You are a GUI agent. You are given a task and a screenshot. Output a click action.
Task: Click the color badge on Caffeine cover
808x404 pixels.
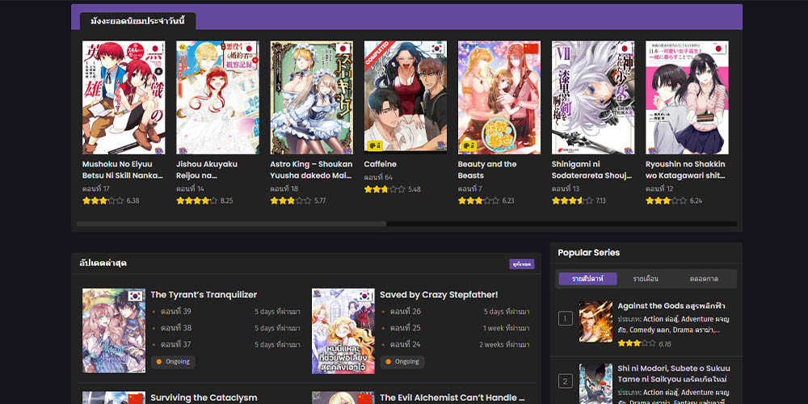pyautogui.click(x=375, y=145)
